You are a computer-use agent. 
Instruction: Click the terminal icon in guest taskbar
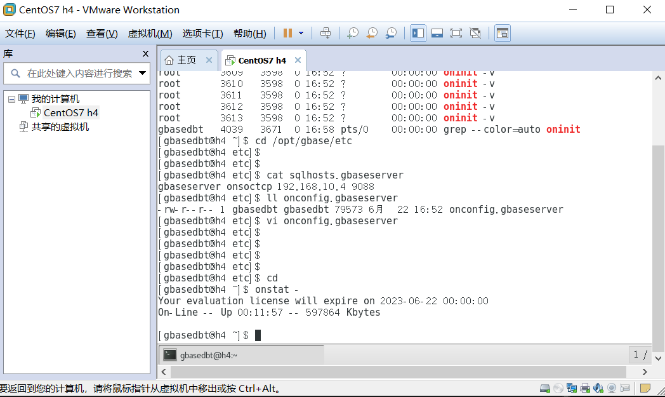[x=170, y=354]
